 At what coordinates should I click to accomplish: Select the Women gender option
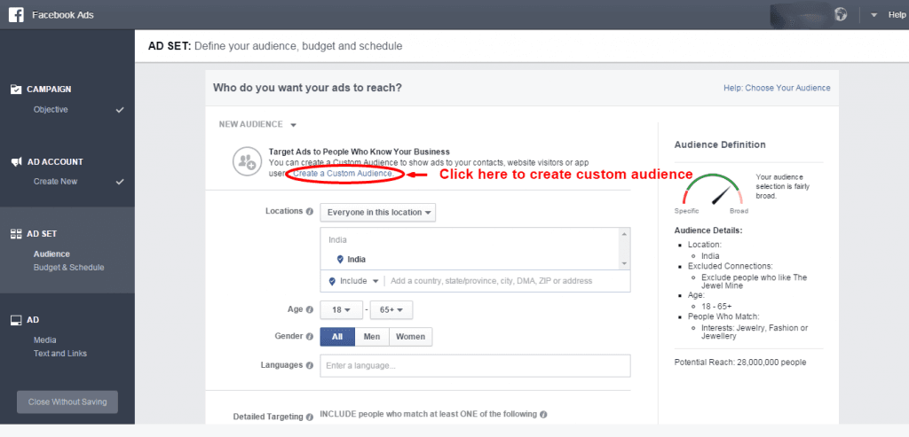(x=410, y=337)
